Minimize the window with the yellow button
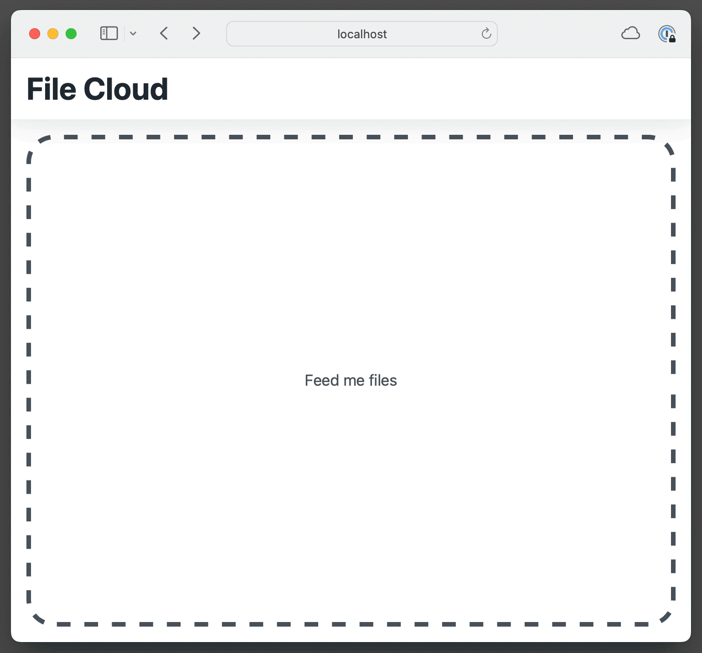This screenshot has width=702, height=653. [x=53, y=33]
